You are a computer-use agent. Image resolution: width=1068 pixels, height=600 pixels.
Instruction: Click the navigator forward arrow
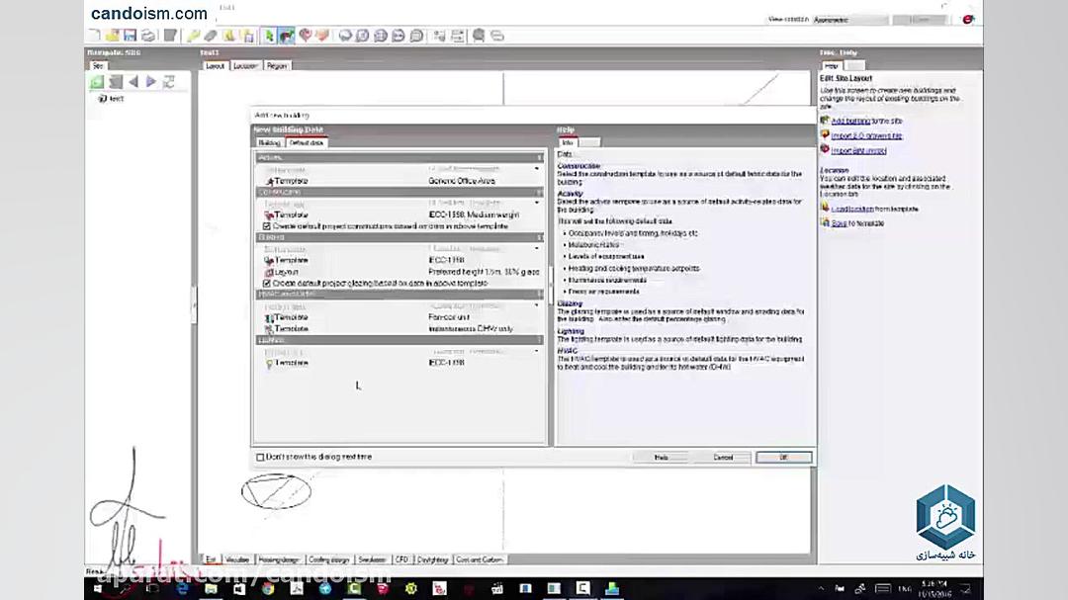point(151,82)
